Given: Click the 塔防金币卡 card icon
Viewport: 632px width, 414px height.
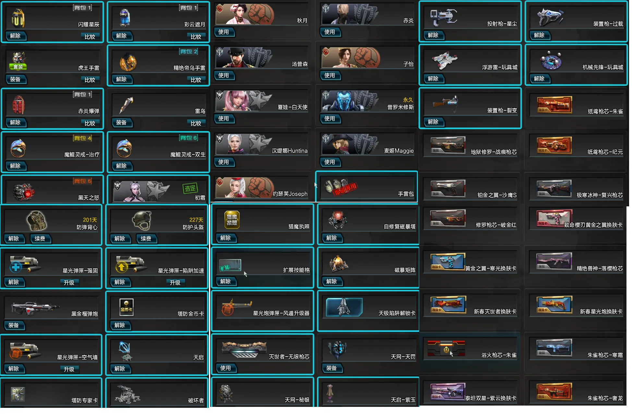Looking at the screenshot, I should click(127, 307).
